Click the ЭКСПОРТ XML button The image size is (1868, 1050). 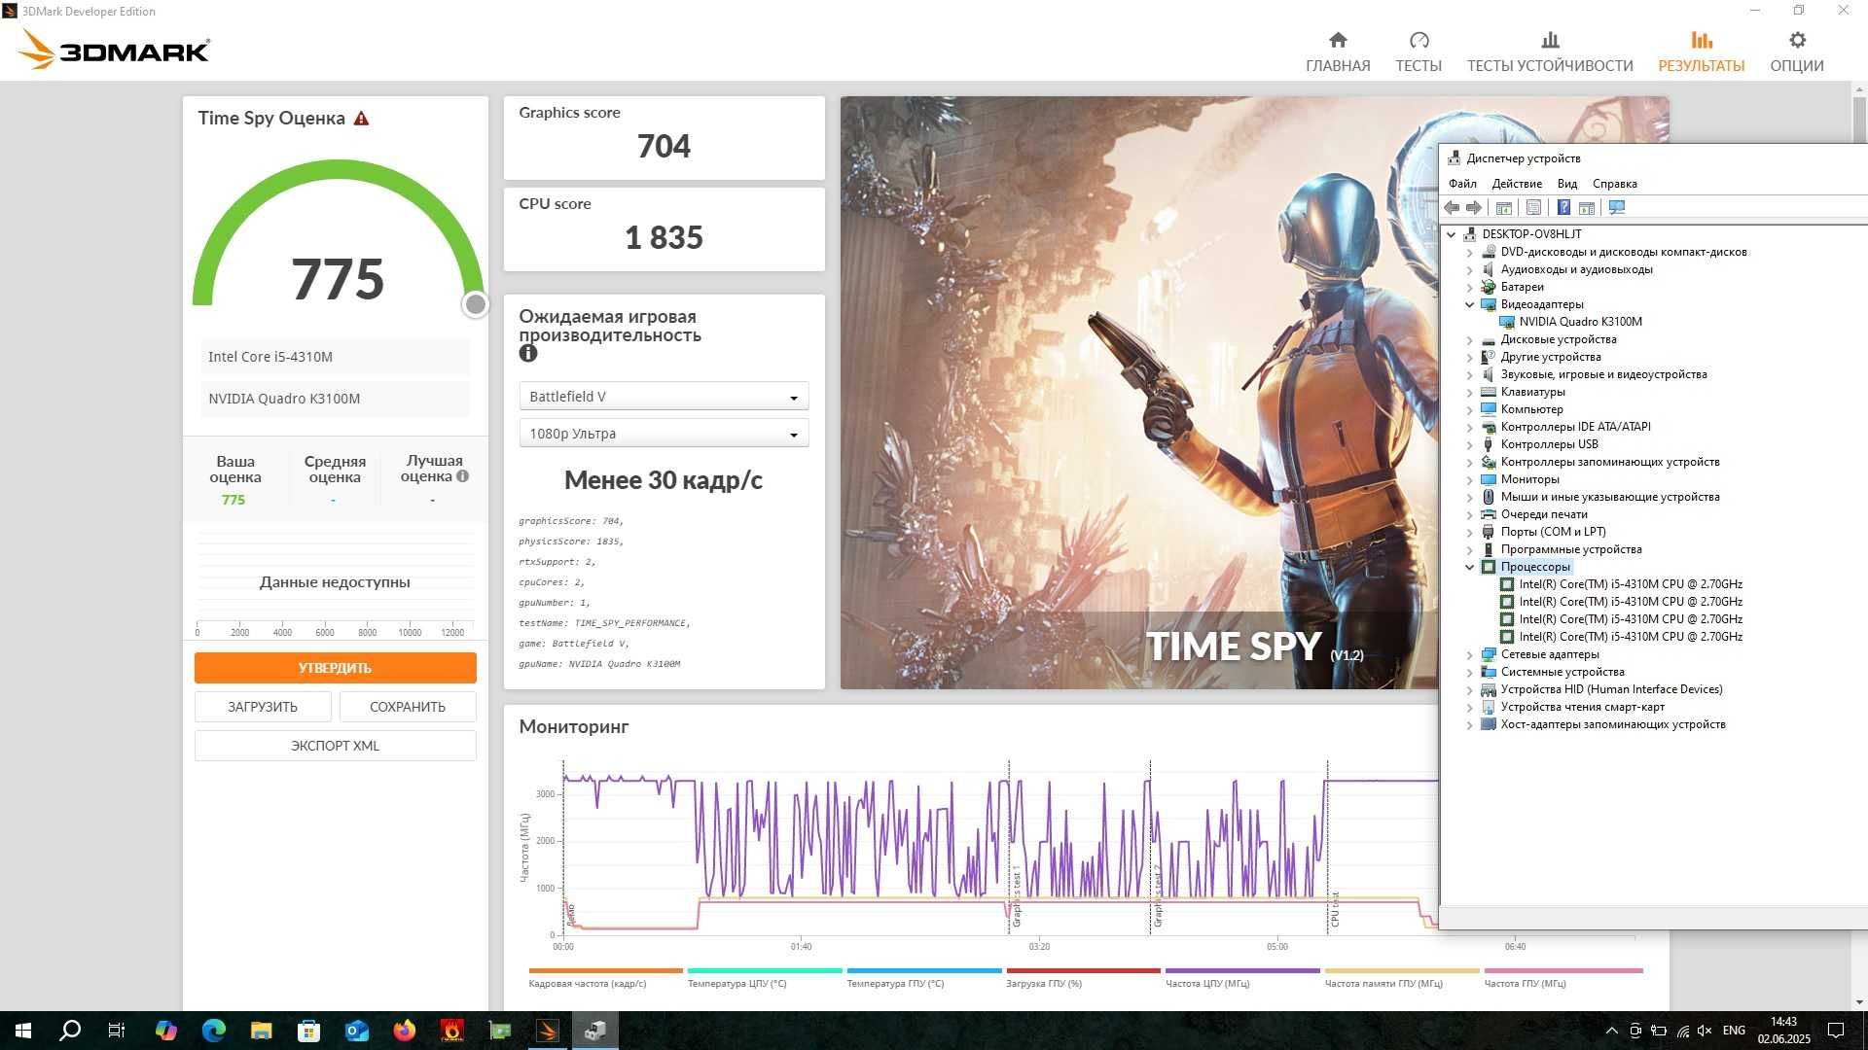(x=335, y=746)
